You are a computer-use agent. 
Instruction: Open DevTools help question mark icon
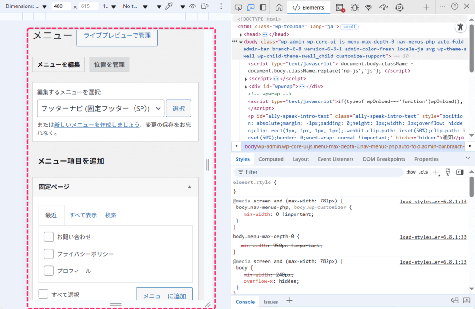[455, 6]
